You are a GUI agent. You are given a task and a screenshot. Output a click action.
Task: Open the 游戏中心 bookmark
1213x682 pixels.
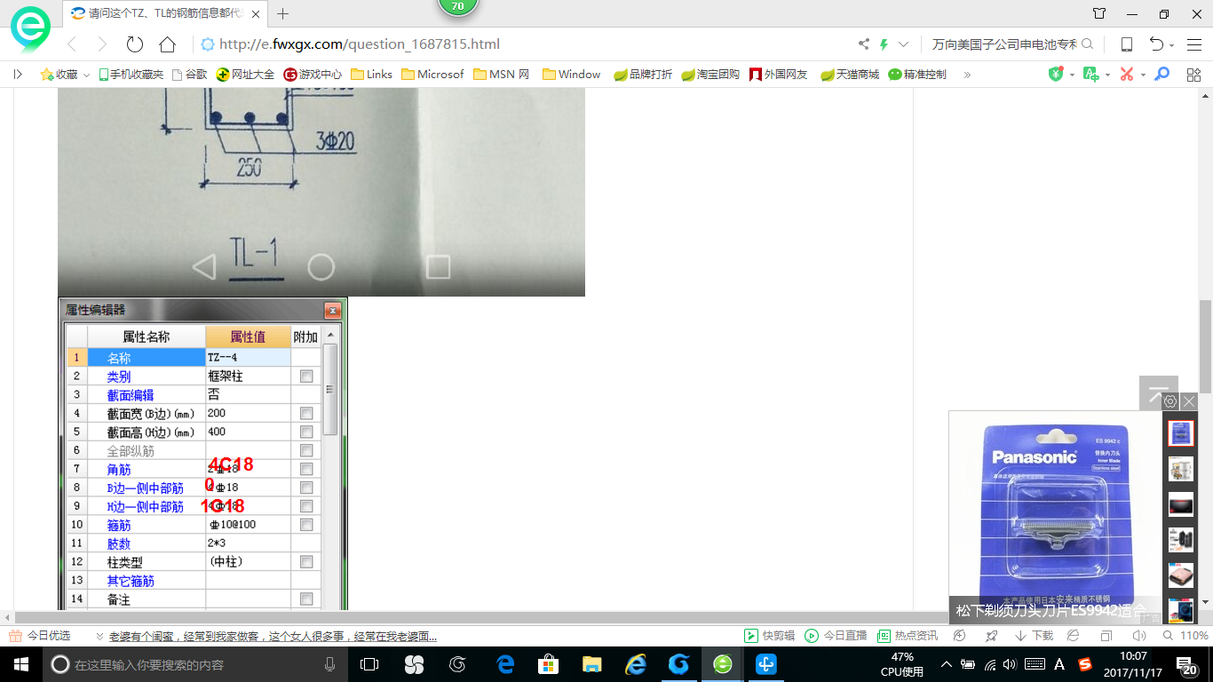pos(313,75)
